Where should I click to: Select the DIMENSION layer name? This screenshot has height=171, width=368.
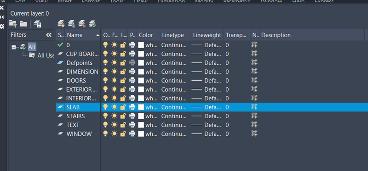[x=82, y=72]
